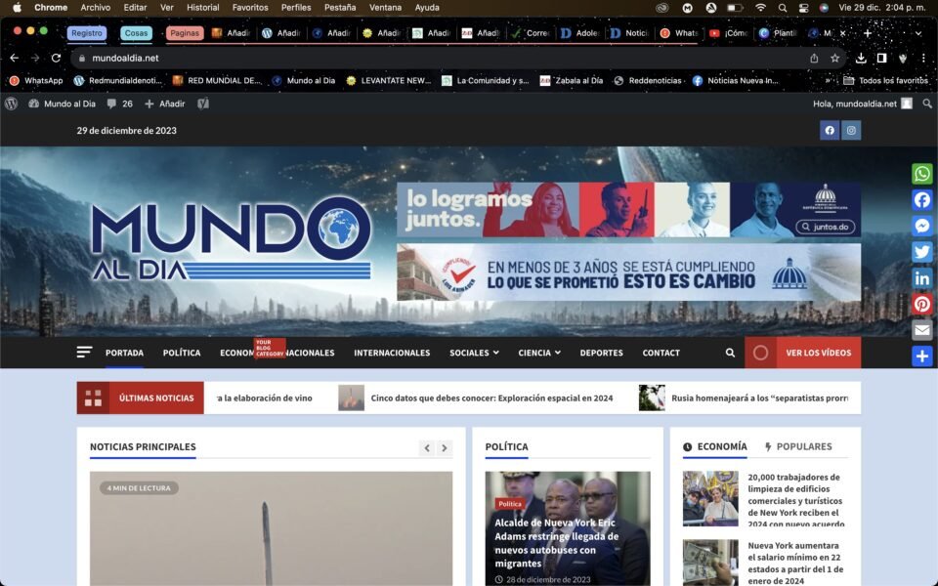Switch to the Populares widget tab
Image resolution: width=938 pixels, height=586 pixels.
[798, 446]
